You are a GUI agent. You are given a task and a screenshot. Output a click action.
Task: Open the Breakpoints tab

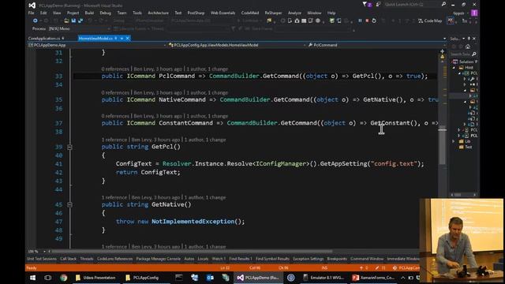[x=337, y=259]
